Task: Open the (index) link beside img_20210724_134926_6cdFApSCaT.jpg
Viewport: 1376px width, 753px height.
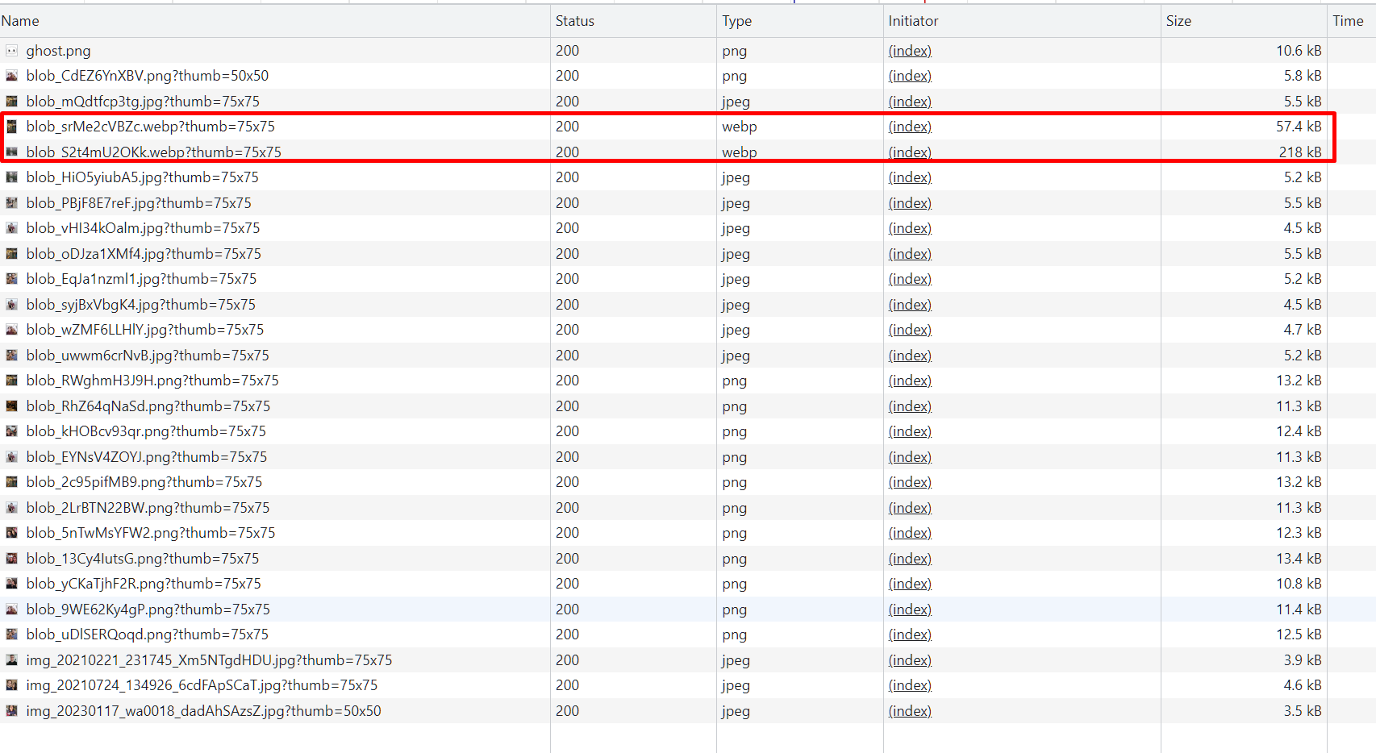Action: pyautogui.click(x=910, y=685)
